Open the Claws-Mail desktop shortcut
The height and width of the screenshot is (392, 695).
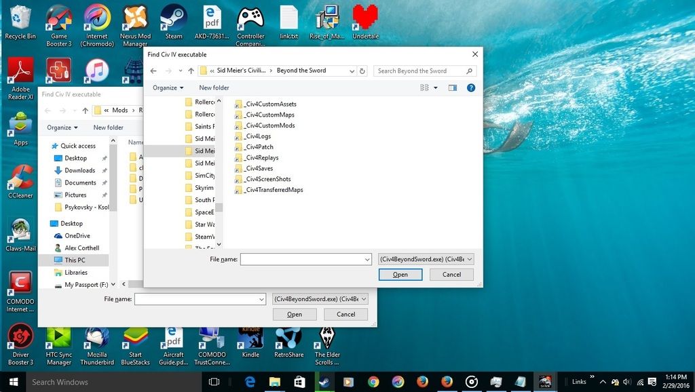20,235
